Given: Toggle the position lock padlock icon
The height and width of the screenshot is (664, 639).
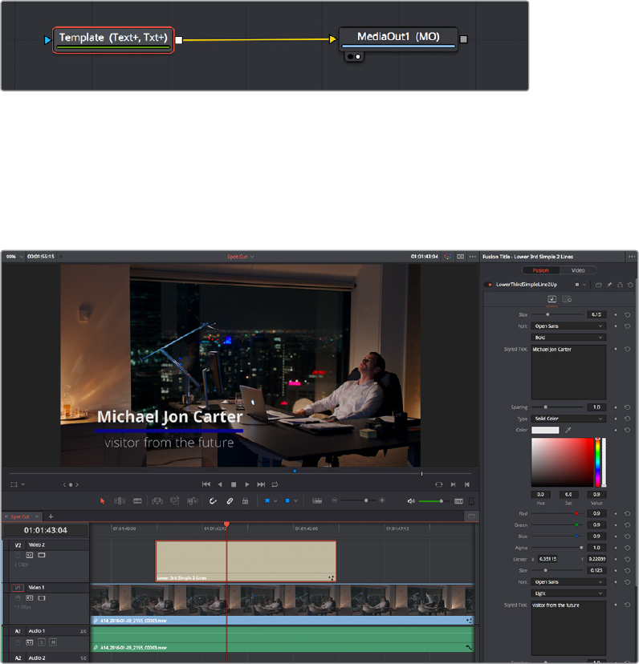Looking at the screenshot, I should tap(245, 501).
